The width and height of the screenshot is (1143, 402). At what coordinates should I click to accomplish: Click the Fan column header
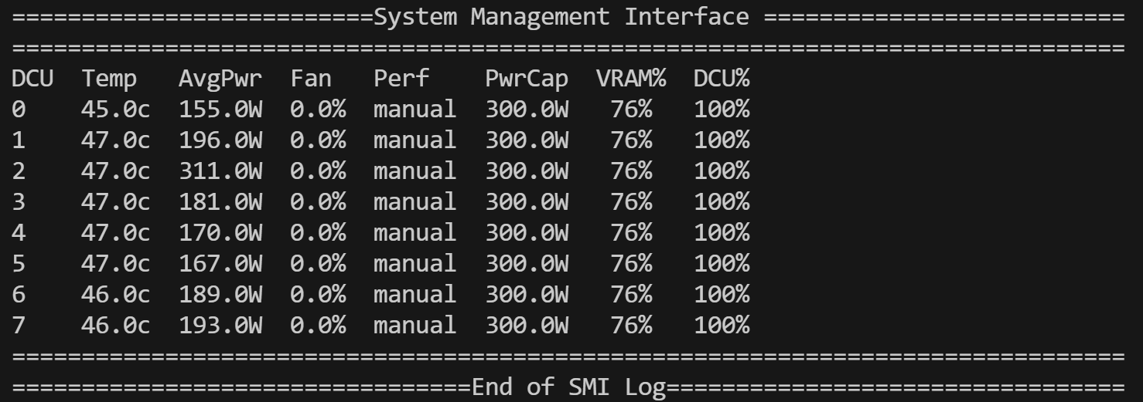click(311, 79)
